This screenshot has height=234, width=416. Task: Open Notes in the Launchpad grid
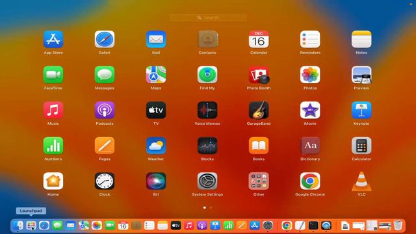(x=361, y=39)
